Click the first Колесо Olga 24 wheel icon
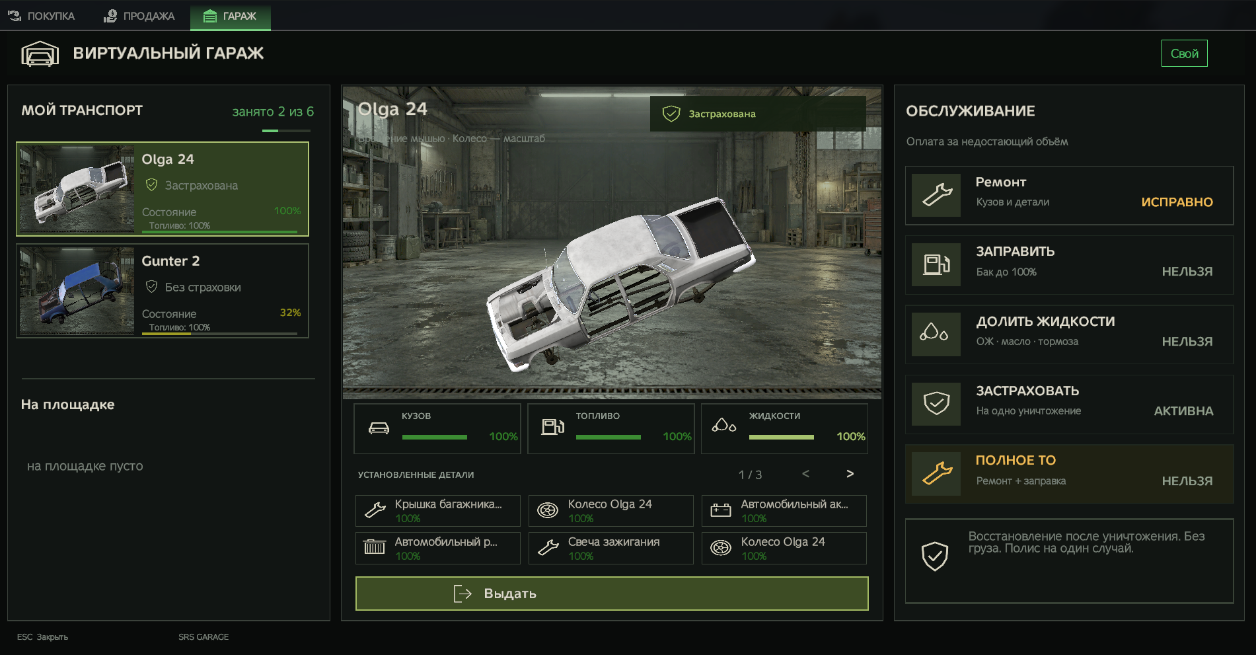1256x655 pixels. point(548,510)
